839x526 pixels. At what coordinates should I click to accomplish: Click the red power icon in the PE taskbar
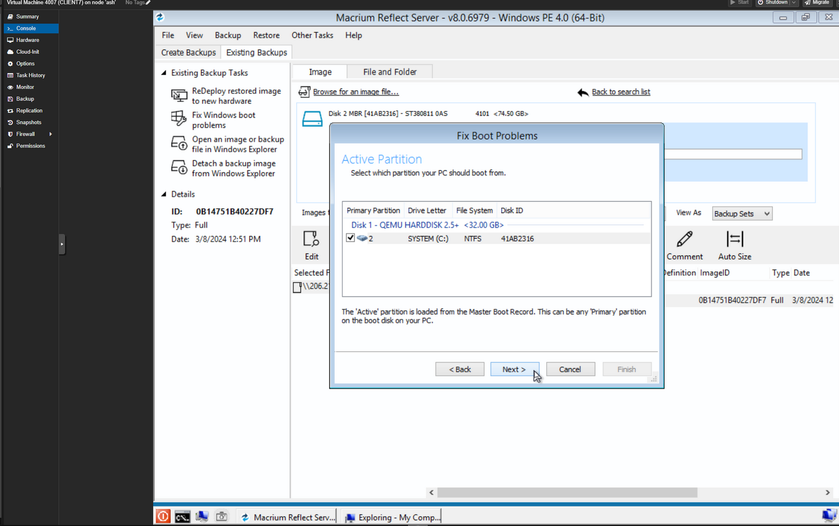tap(163, 517)
